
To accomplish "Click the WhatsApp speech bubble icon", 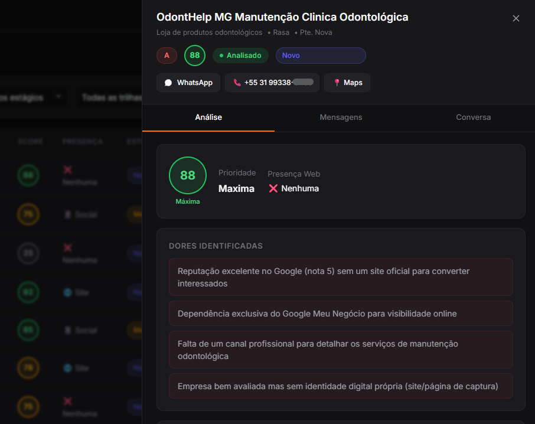I will point(168,83).
